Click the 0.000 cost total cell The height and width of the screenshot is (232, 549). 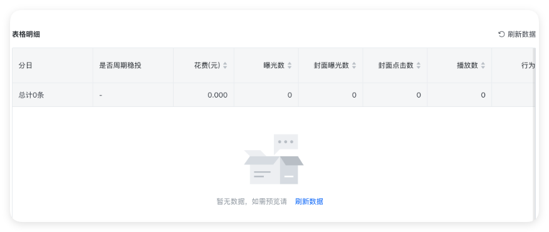(204, 94)
